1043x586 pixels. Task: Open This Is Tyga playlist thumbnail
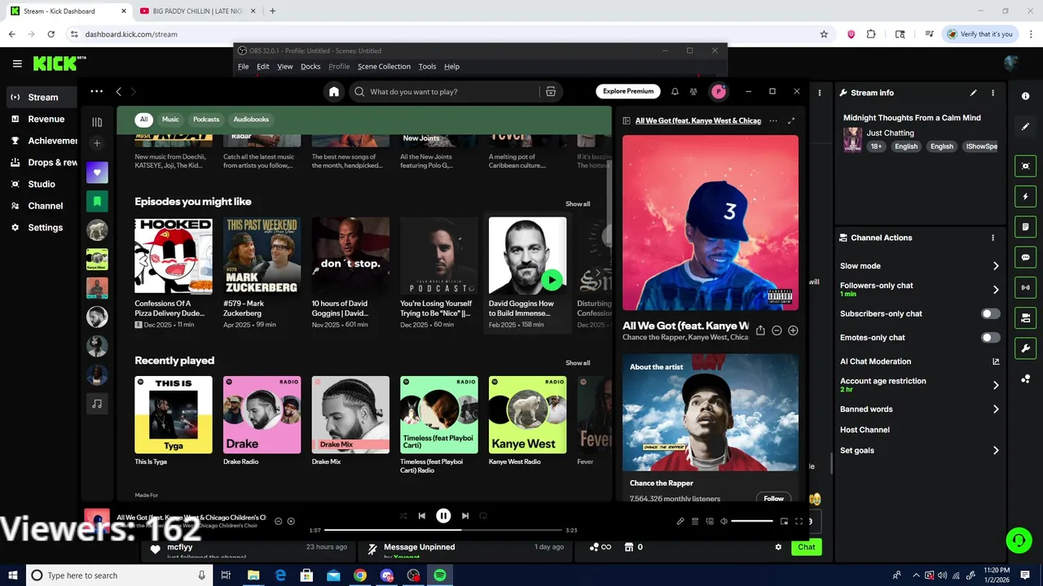pos(174,414)
